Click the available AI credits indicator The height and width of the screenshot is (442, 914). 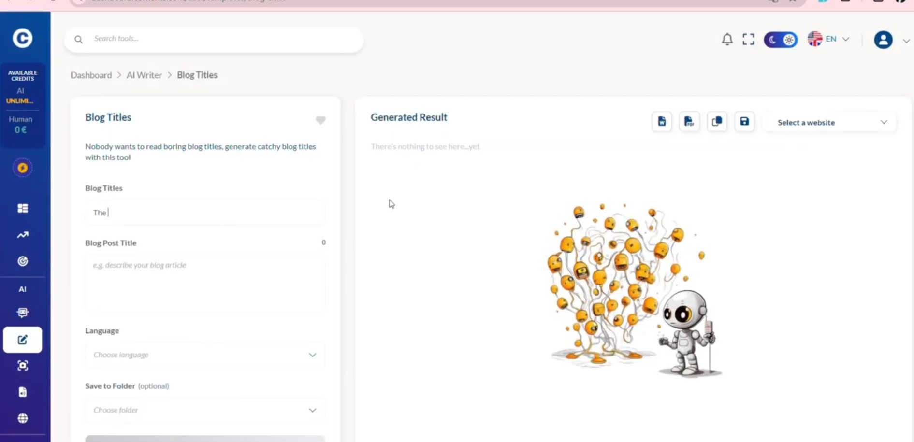point(20,96)
